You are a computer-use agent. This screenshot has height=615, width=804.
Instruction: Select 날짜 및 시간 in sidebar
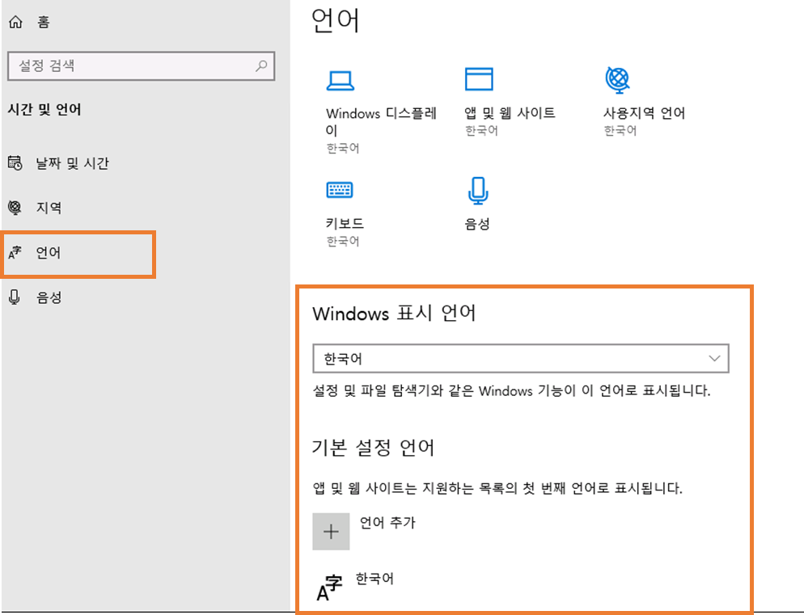[x=72, y=163]
